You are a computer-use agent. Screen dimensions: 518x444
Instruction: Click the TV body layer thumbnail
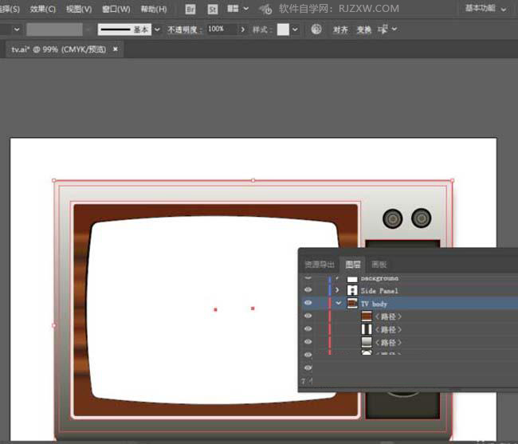(352, 304)
